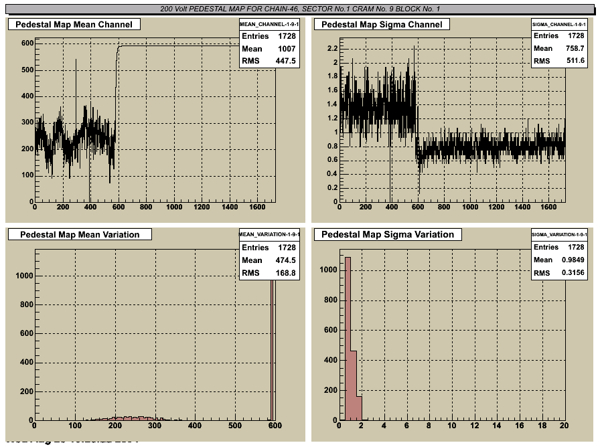Image resolution: width=600 pixels, height=447 pixels.
Task: Click RMS value 511.6 in Sigma Channel stats
Action: pos(575,60)
